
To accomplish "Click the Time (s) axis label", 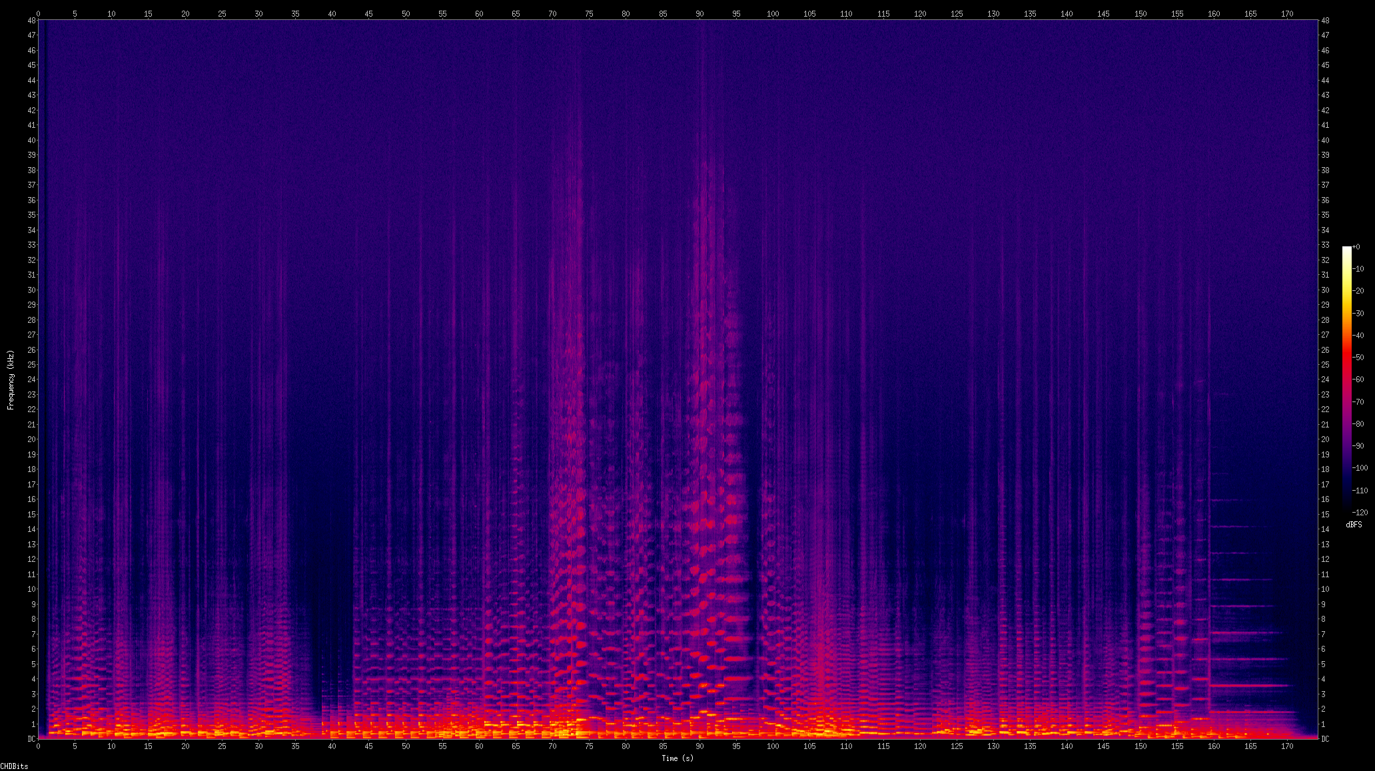I will click(x=678, y=758).
